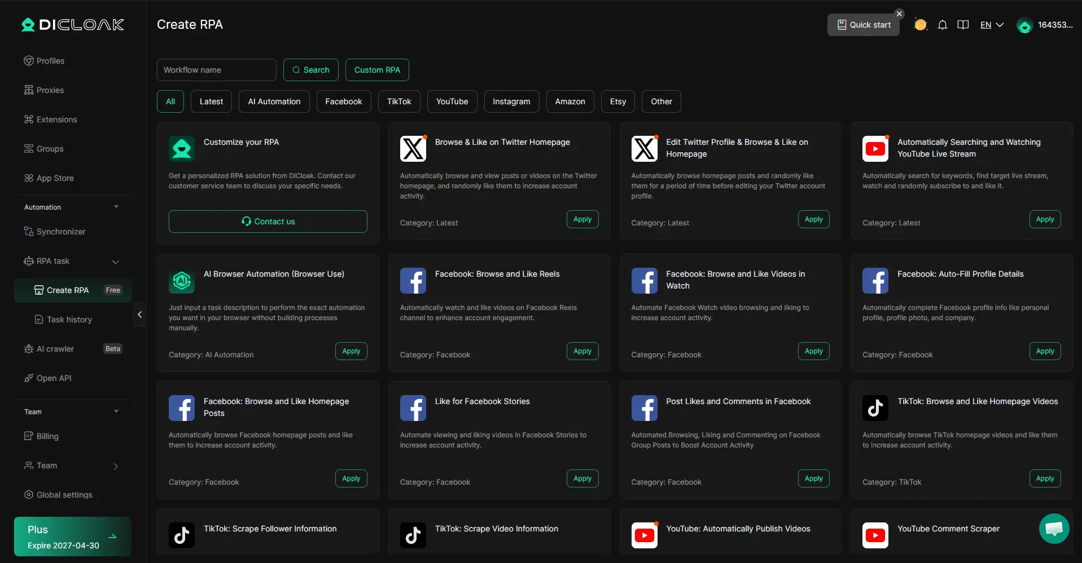Open the documentation book icon
This screenshot has width=1082, height=563.
tap(963, 25)
